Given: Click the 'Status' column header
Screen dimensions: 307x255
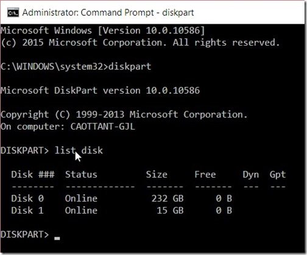Looking at the screenshot, I should point(81,175).
